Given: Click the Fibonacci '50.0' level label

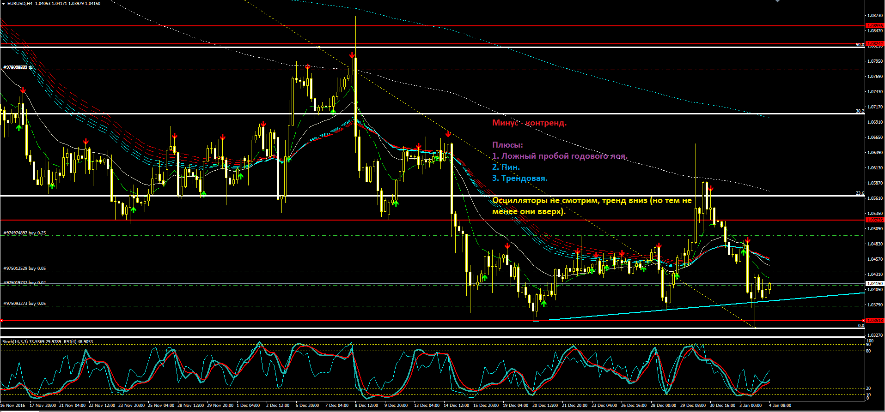Looking at the screenshot, I should pyautogui.click(x=860, y=45).
